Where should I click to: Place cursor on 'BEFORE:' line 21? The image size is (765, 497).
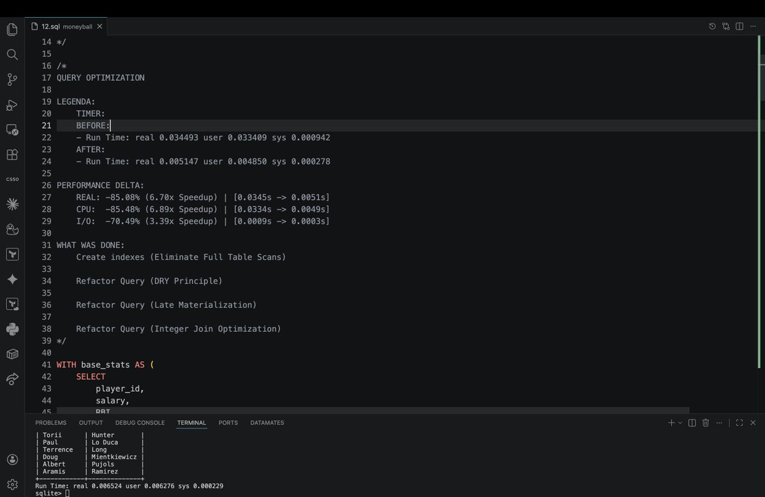93,126
